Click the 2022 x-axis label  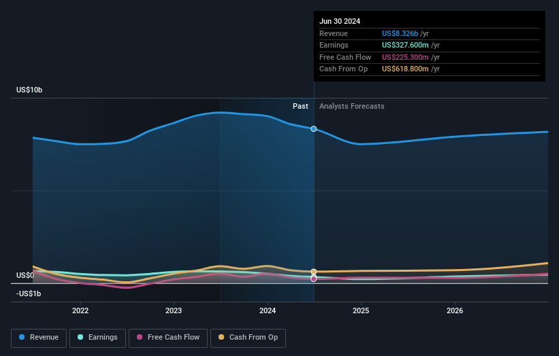[80, 310]
